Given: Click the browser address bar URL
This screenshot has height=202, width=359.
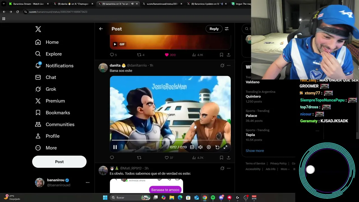Looking at the screenshot, I should point(58,12).
